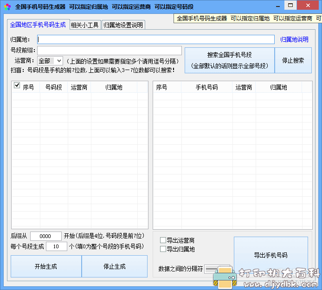This screenshot has width=322, height=290.
Task: Click the 号段前缀 text field
Action: click(109, 50)
